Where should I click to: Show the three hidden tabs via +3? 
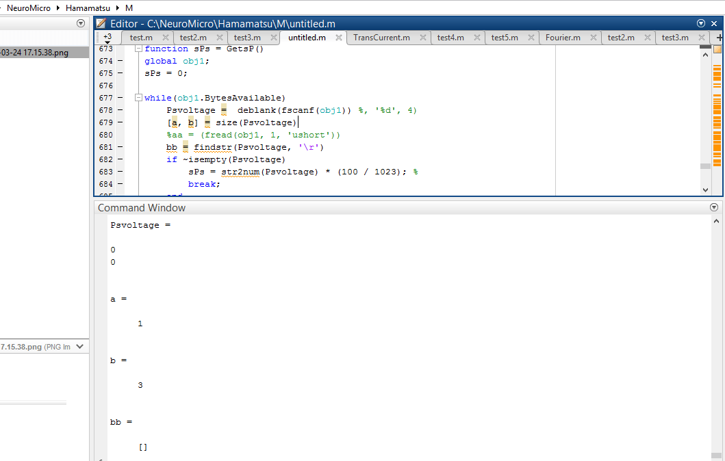tap(107, 38)
